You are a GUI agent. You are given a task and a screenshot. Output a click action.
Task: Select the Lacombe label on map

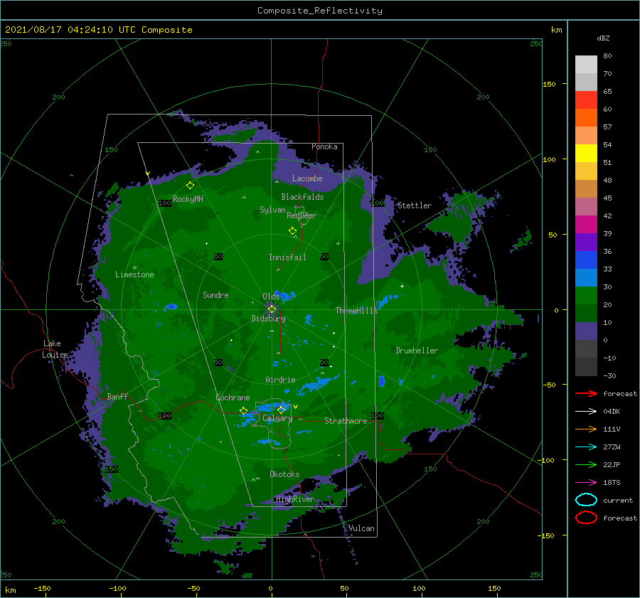[x=307, y=178]
